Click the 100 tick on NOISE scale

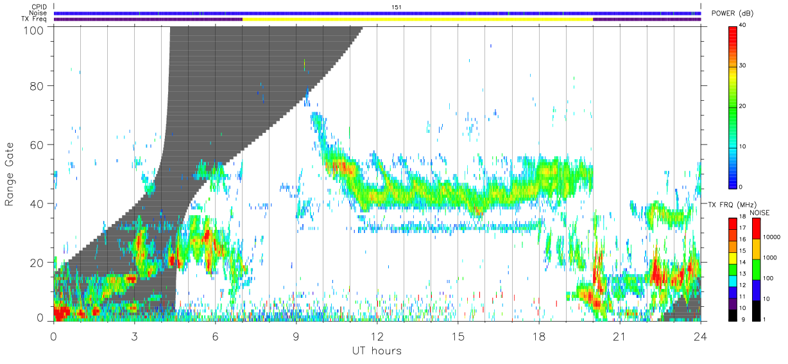coord(768,279)
